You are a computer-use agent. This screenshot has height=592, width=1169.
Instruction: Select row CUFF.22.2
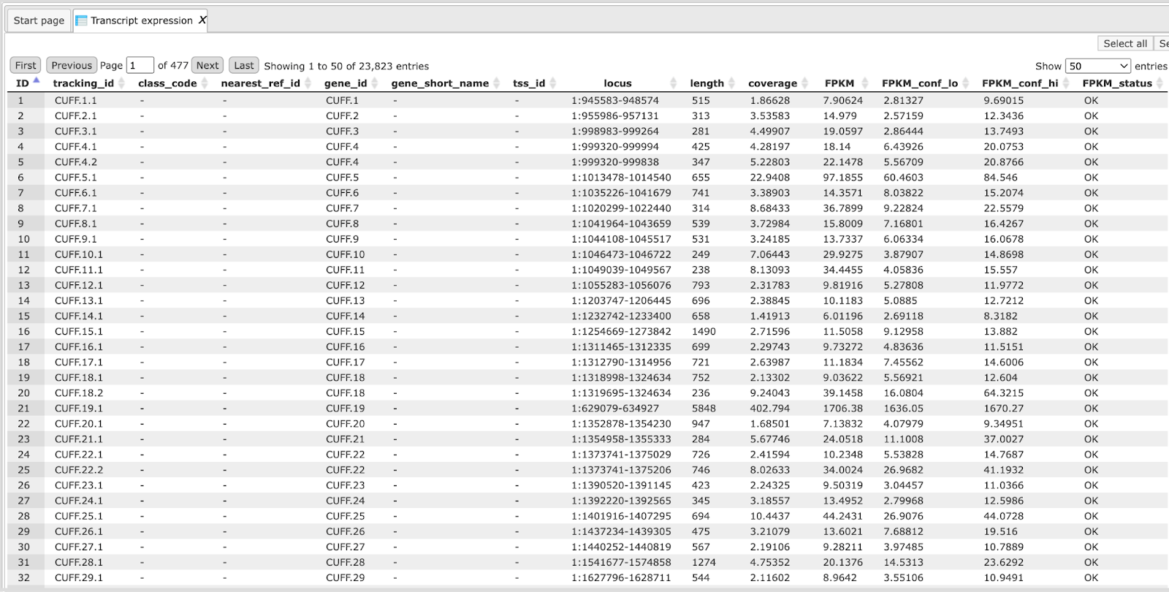[x=587, y=470]
